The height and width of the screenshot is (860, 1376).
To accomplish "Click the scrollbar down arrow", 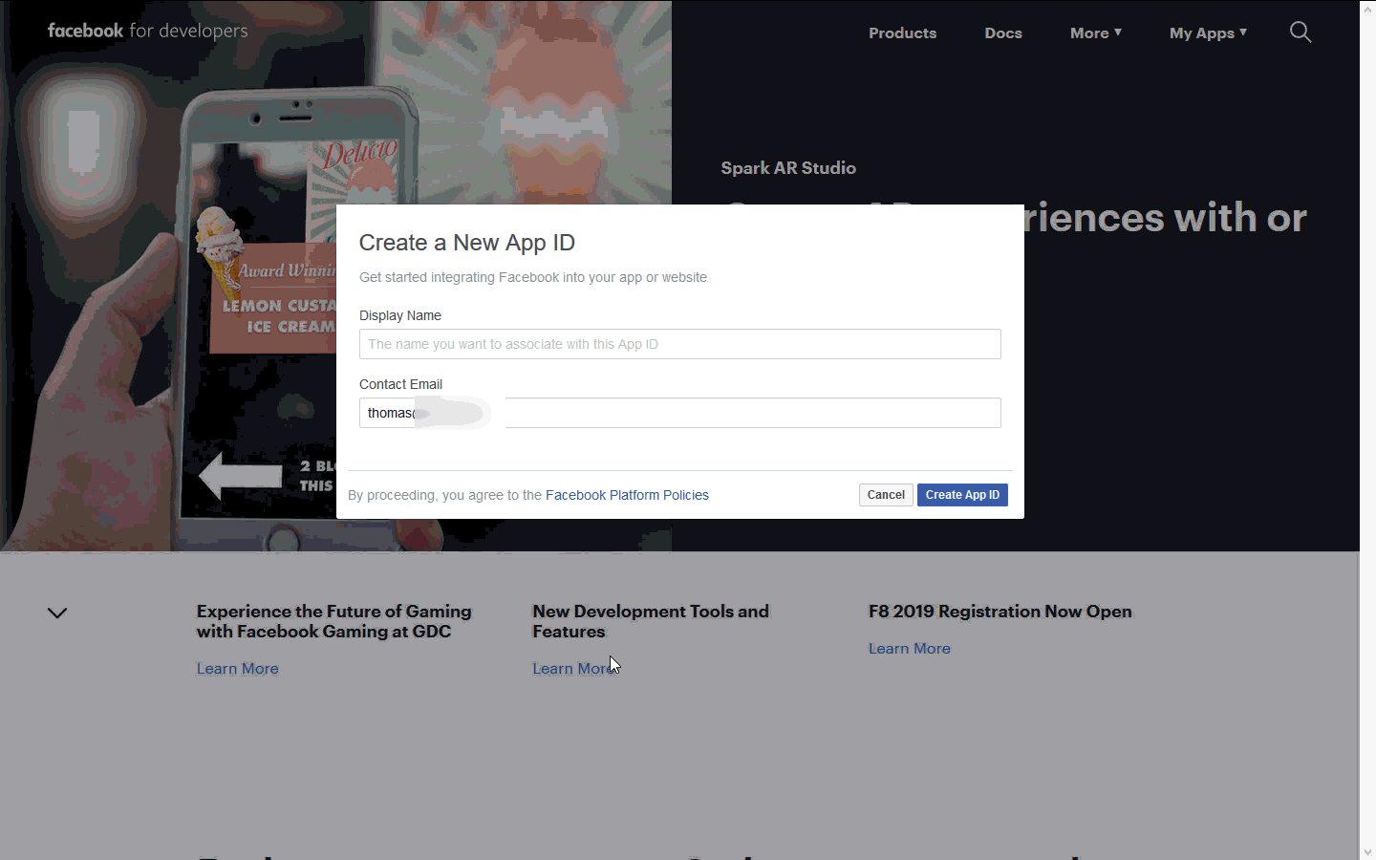I will tap(1367, 851).
